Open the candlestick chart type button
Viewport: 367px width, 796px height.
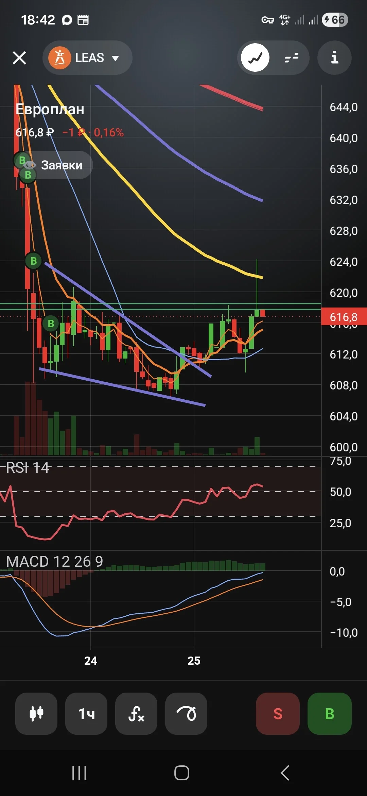(x=36, y=713)
